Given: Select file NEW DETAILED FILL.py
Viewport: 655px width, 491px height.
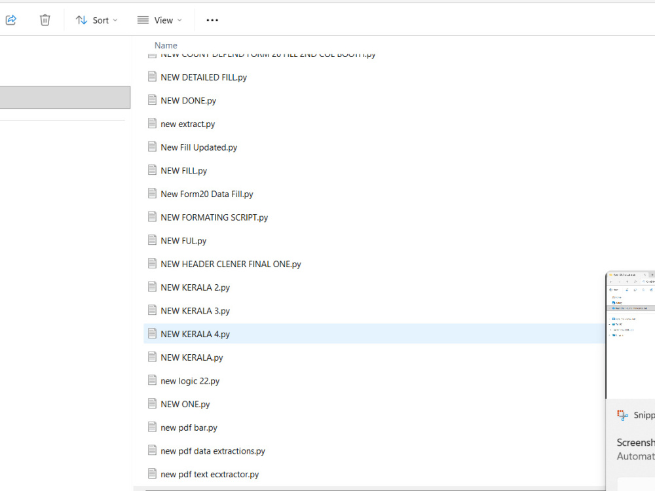Looking at the screenshot, I should click(204, 77).
